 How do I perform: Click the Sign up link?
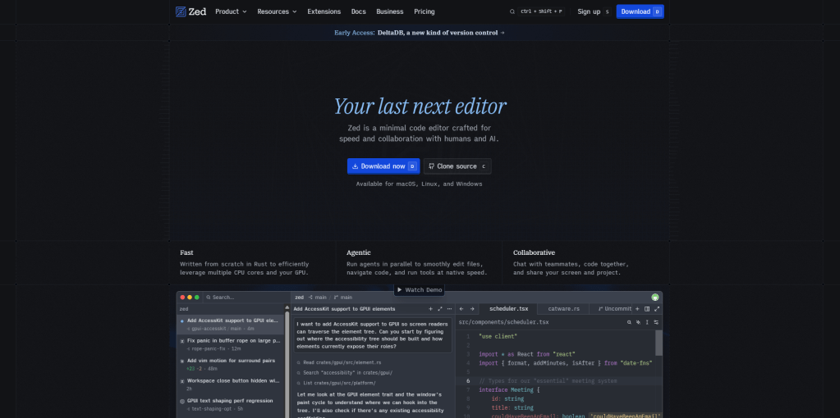click(589, 11)
